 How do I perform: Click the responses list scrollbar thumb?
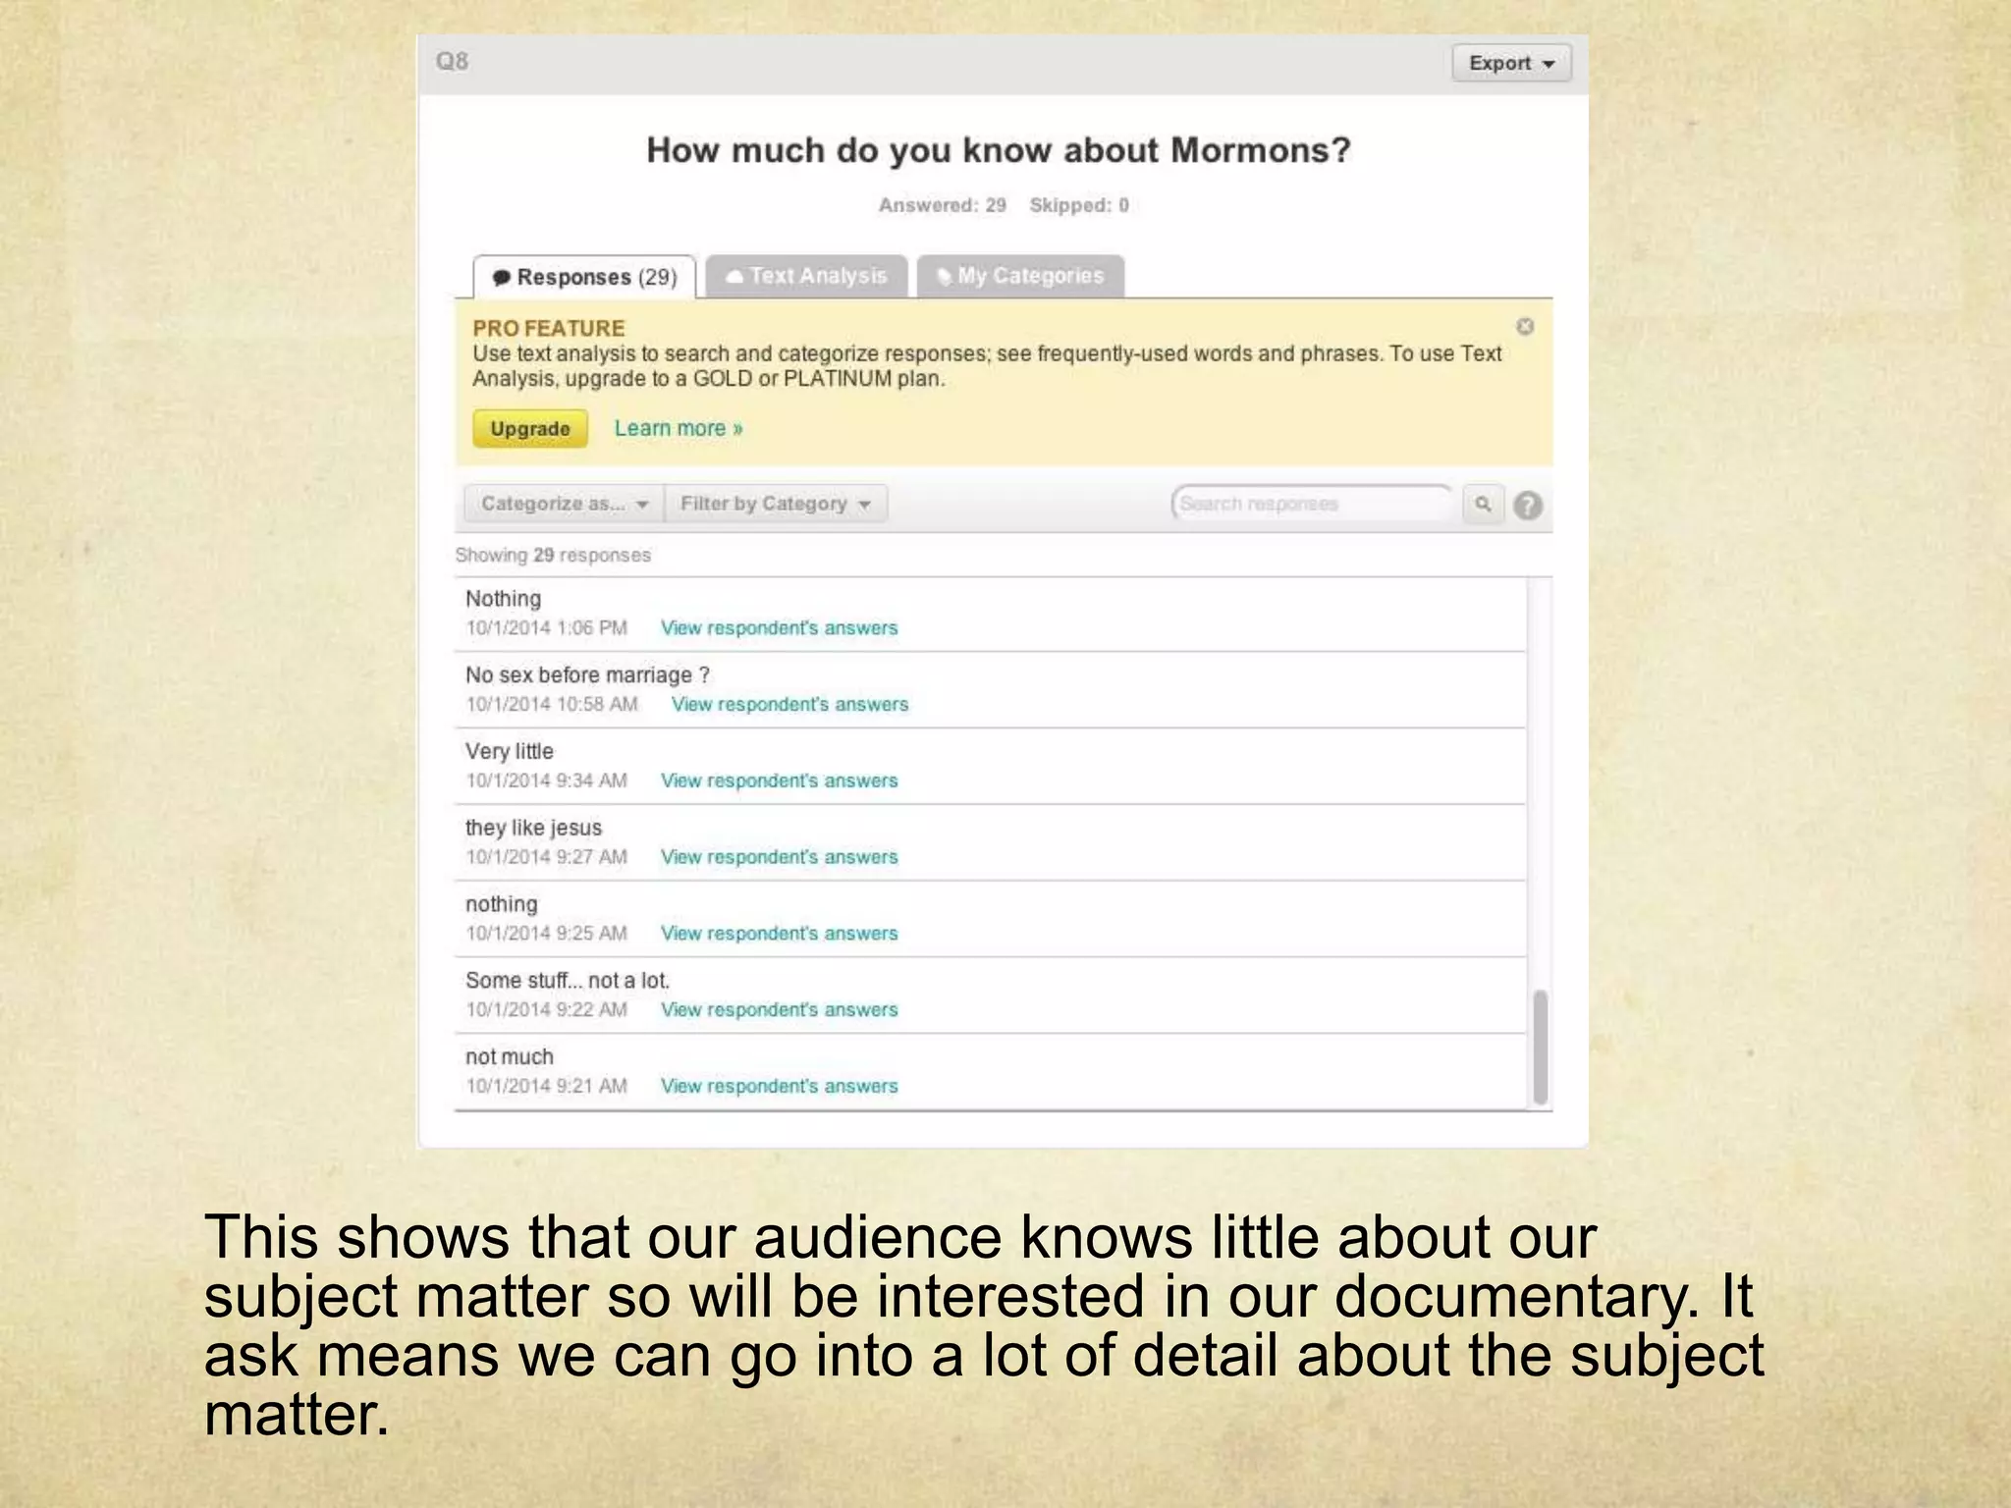point(1541,1048)
